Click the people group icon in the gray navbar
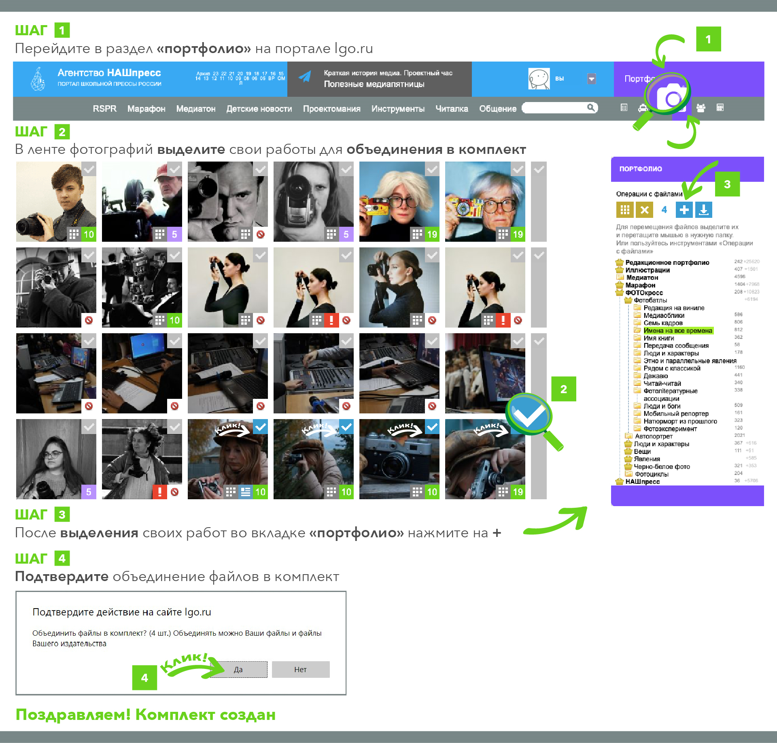 pos(701,108)
